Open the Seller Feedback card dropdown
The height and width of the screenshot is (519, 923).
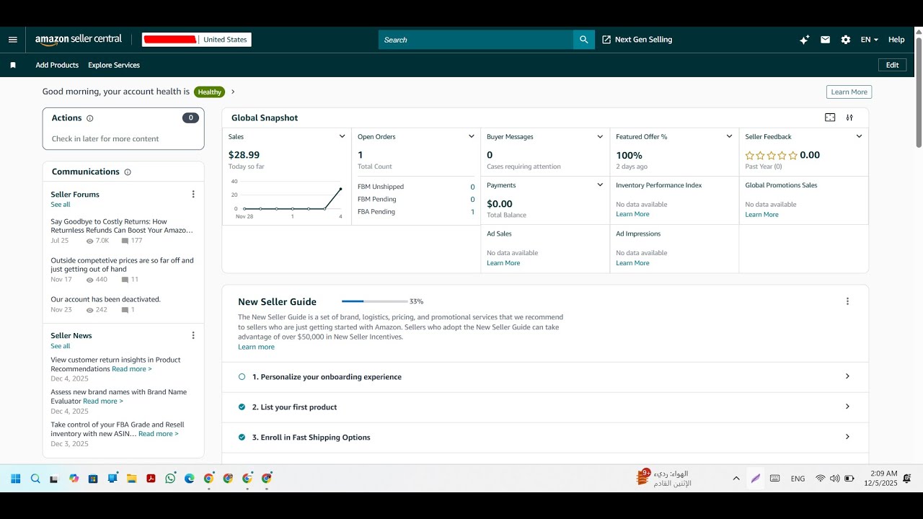[859, 136]
